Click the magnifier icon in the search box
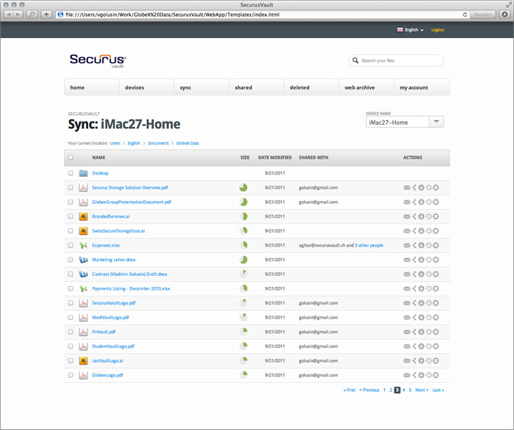The width and height of the screenshot is (514, 430). tap(355, 60)
